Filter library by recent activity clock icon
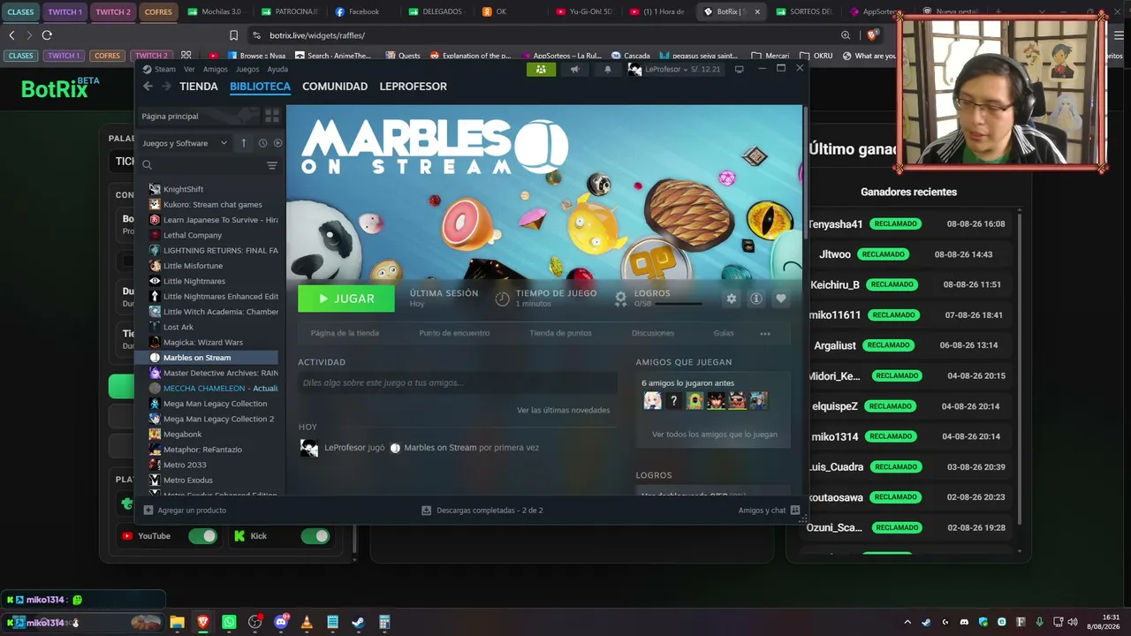Image resolution: width=1131 pixels, height=636 pixels. click(x=262, y=143)
